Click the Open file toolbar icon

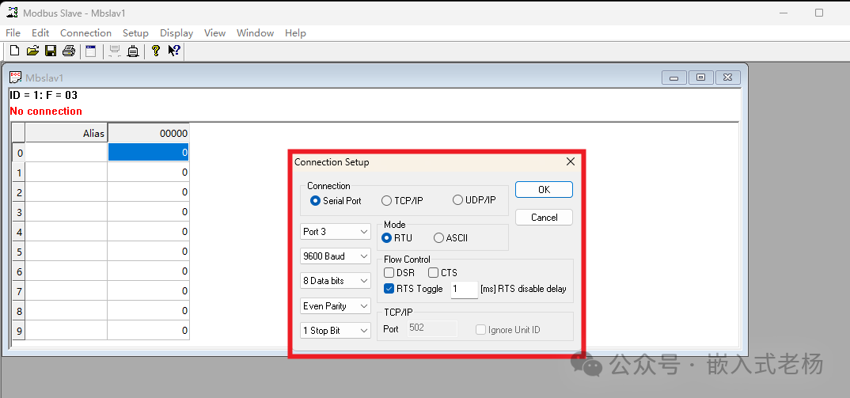pyautogui.click(x=33, y=51)
